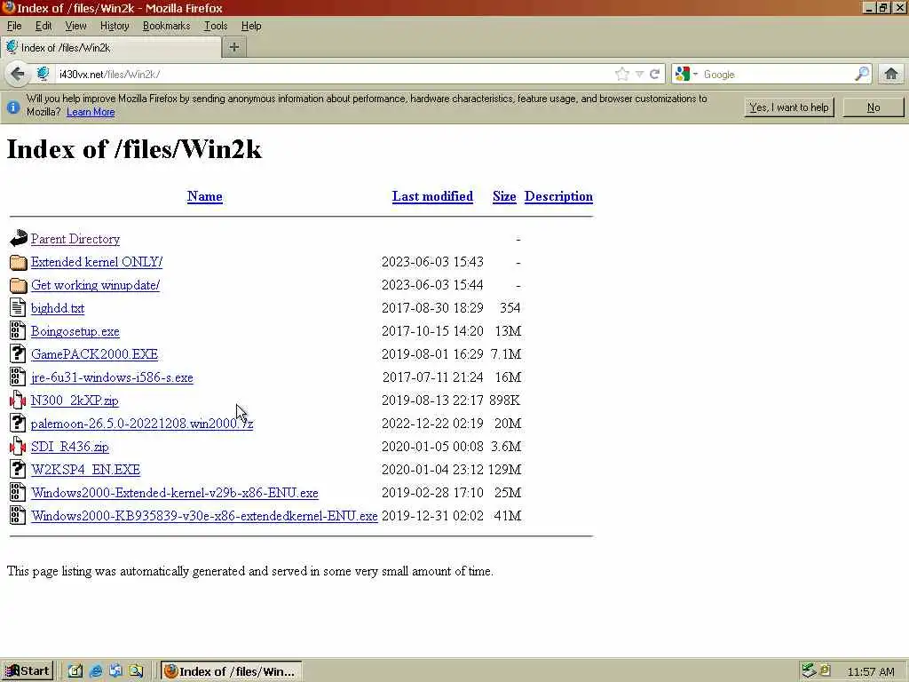Sort listing by Size column
909x682 pixels.
click(504, 196)
